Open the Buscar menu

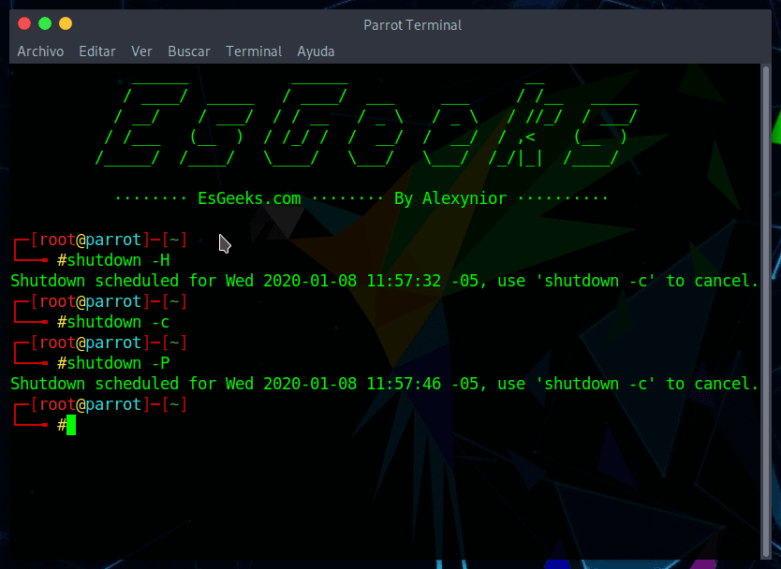[189, 51]
